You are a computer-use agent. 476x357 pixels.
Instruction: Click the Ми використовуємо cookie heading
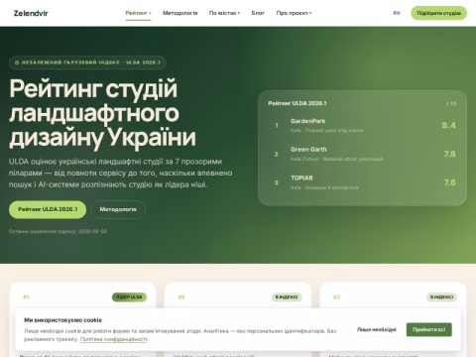point(62,320)
